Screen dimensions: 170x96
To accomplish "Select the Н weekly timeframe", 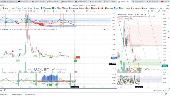I will click(36, 11).
